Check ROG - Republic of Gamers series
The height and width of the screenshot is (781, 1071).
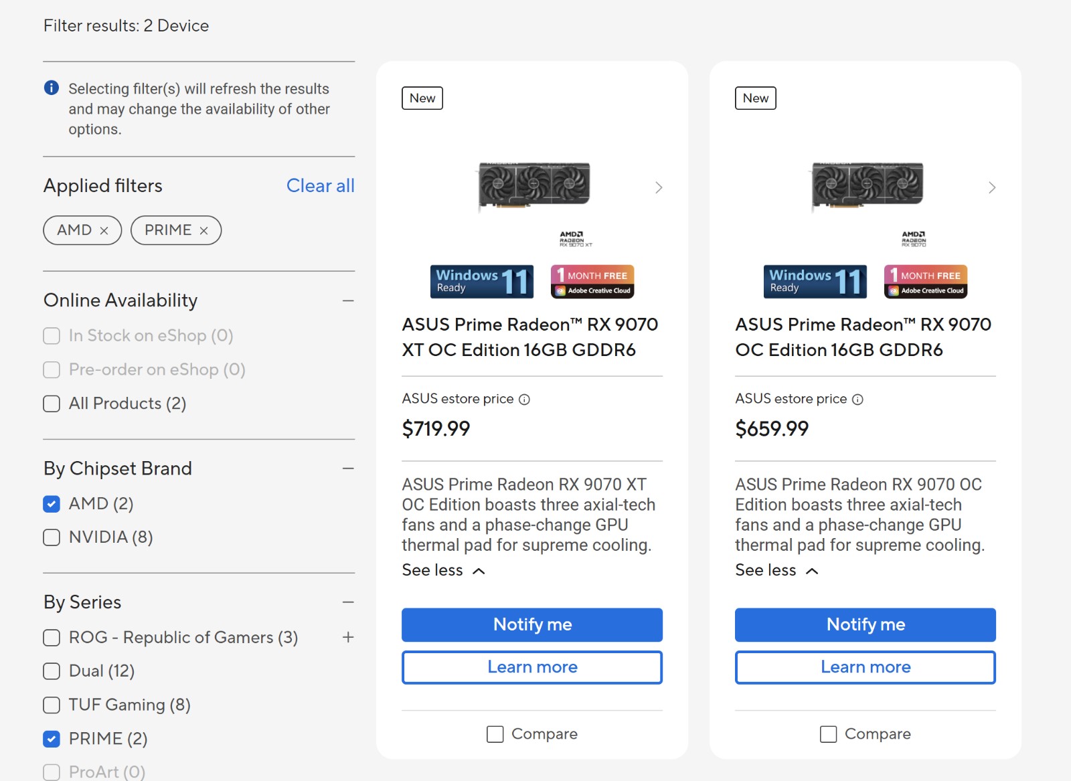click(x=52, y=638)
